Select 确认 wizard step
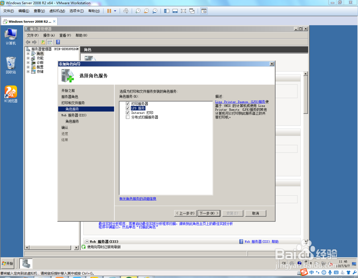Viewport: 358px width, 278px height. (64, 128)
